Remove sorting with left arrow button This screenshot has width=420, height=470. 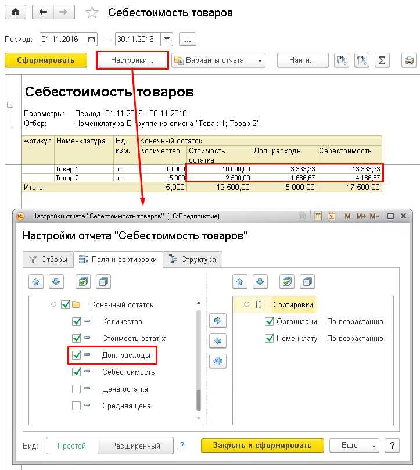tap(218, 341)
